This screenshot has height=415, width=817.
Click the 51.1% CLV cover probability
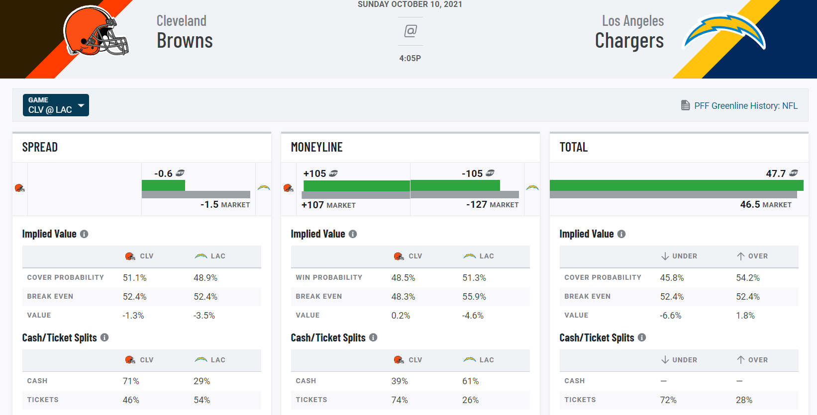(x=135, y=278)
